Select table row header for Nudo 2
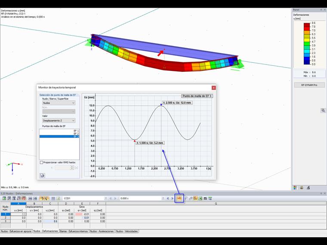The image size is (327, 245). pyautogui.click(x=6, y=217)
